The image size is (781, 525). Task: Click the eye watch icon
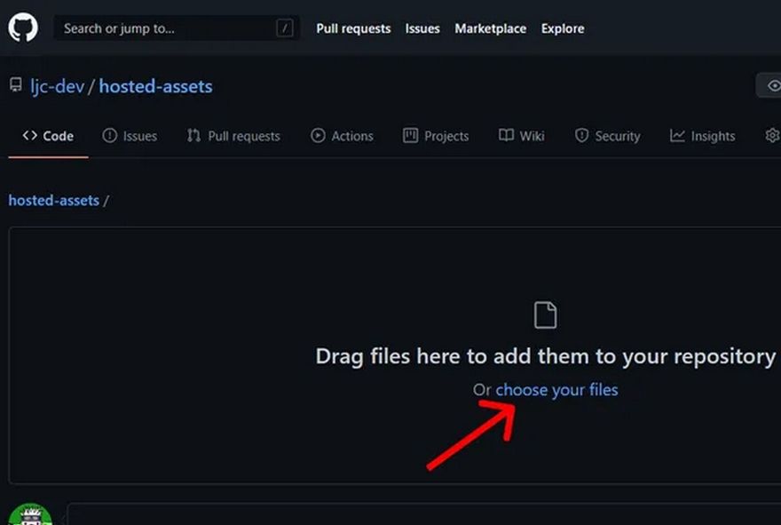pos(770,86)
